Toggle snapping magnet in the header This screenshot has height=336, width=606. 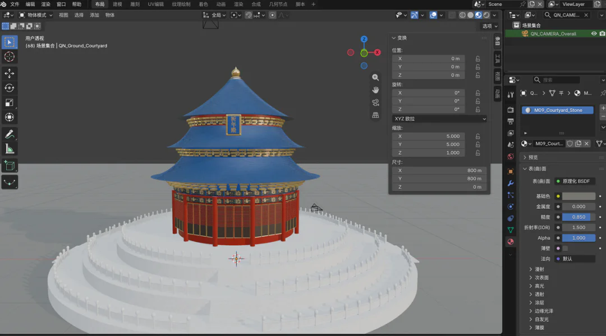[249, 15]
